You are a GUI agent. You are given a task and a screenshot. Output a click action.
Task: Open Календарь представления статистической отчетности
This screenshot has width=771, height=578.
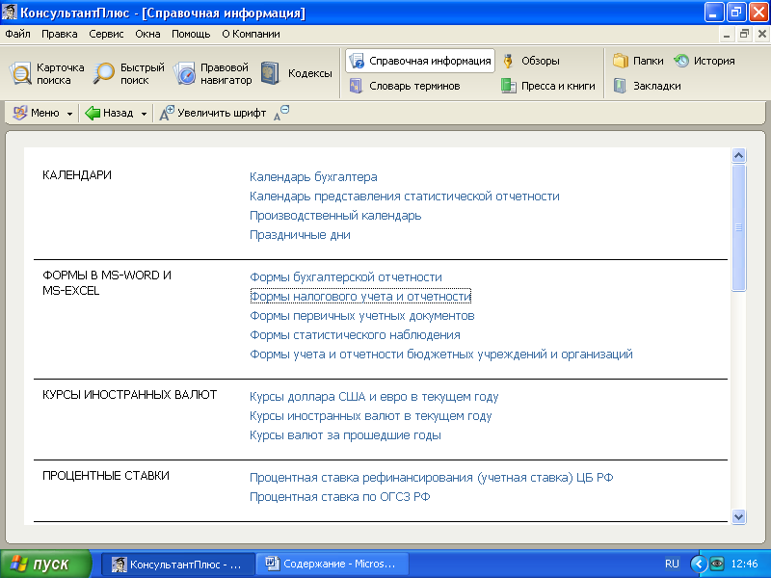pos(404,197)
